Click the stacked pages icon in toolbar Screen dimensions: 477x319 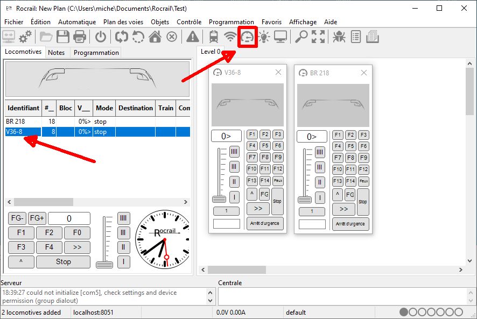pos(373,37)
